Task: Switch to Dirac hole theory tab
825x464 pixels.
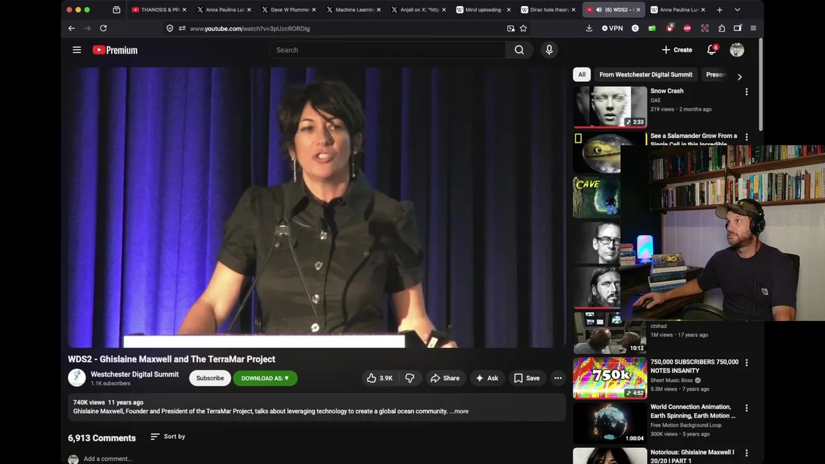Action: (x=547, y=10)
